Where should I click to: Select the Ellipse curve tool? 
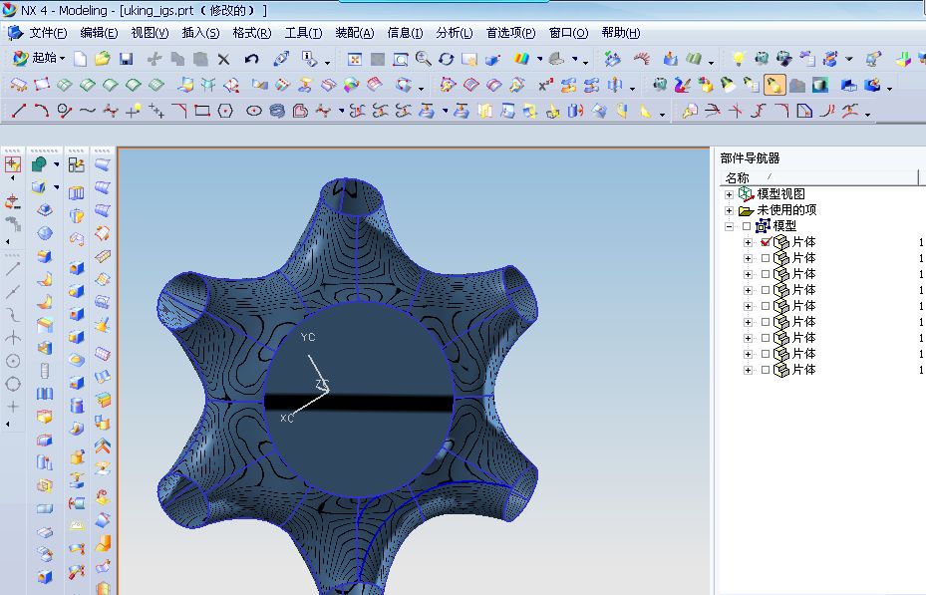click(x=254, y=111)
